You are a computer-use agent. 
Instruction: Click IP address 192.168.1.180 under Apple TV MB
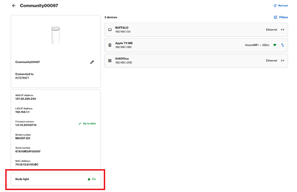[x=123, y=47]
